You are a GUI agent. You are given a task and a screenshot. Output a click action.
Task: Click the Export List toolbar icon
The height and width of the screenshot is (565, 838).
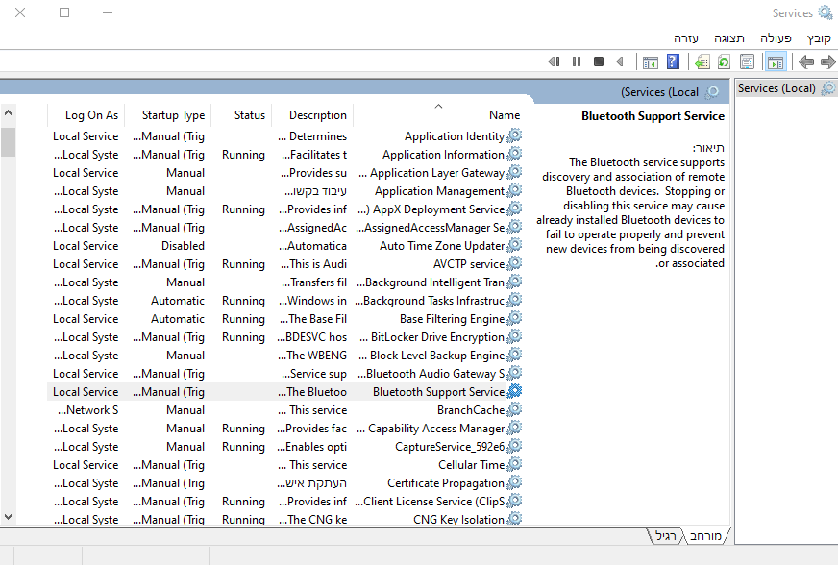702,62
